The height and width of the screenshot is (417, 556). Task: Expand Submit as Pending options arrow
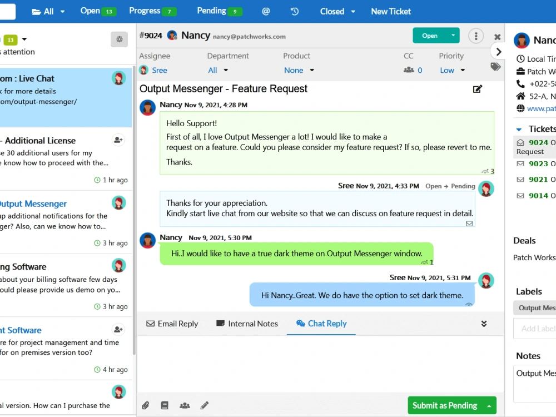coord(489,406)
